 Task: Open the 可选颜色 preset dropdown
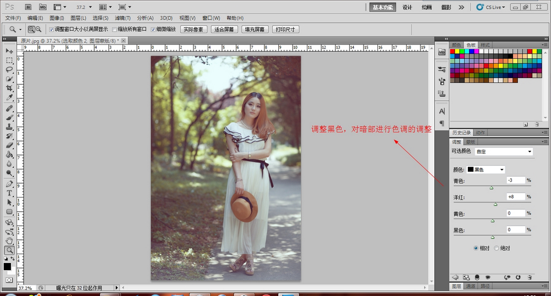click(504, 151)
